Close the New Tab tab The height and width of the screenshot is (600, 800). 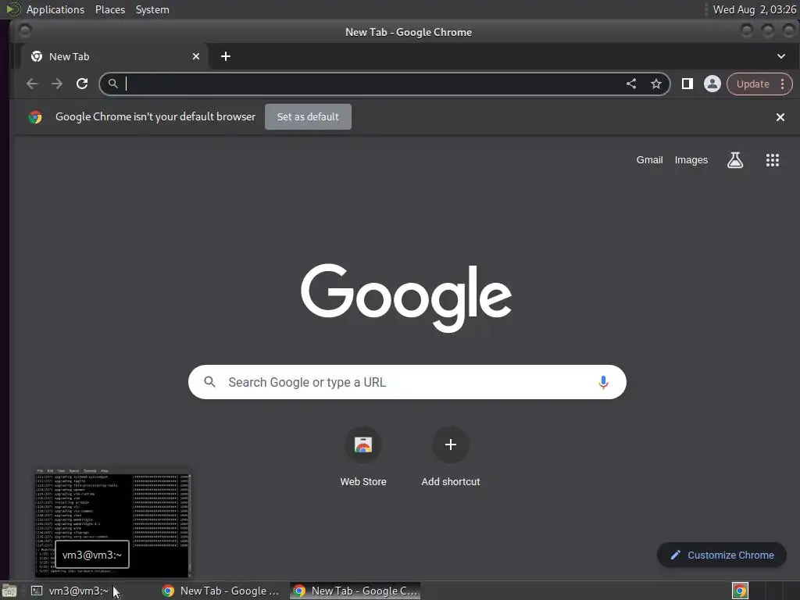(x=196, y=56)
